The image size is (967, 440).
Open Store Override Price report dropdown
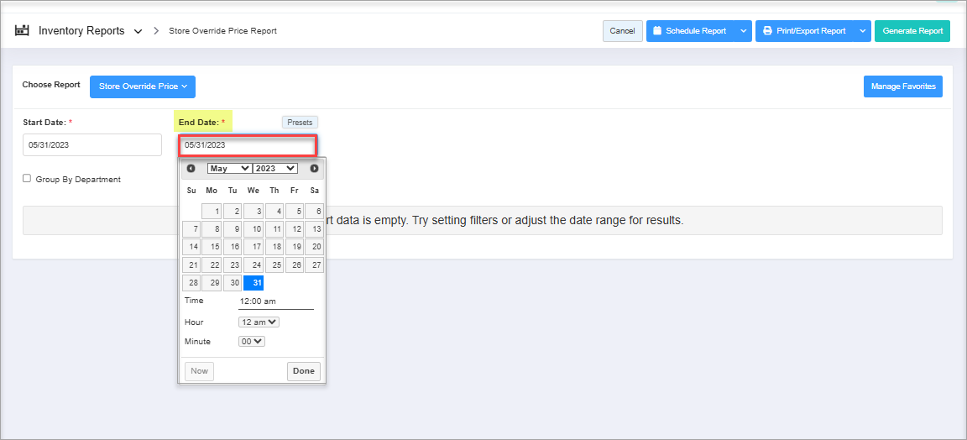(x=143, y=86)
